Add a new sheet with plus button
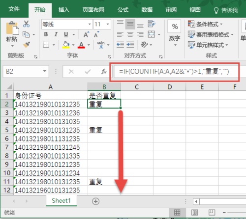The height and width of the screenshot is (219, 246). click(x=96, y=201)
